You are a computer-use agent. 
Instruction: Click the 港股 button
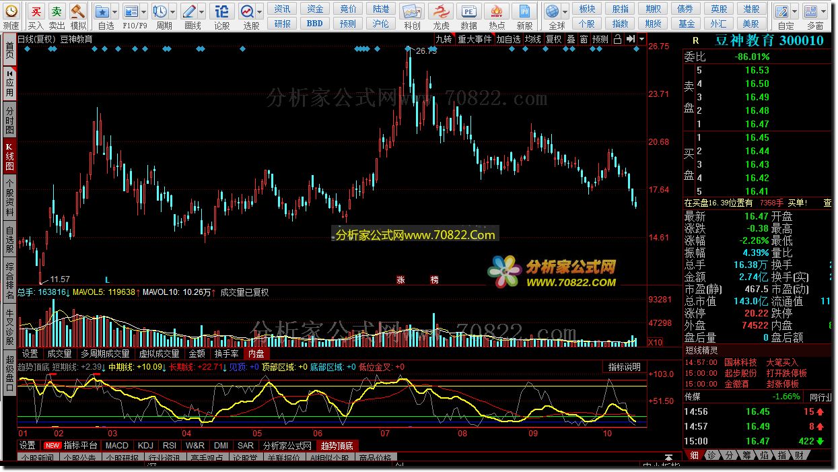click(751, 9)
